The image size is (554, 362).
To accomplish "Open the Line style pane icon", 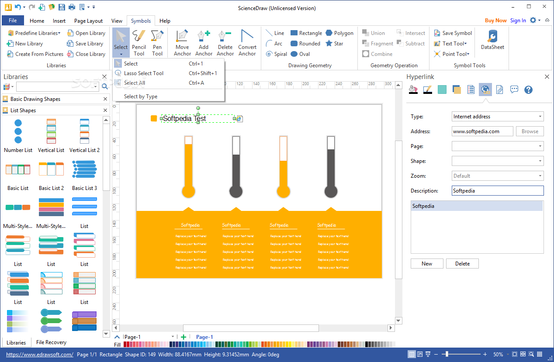I will coord(428,90).
